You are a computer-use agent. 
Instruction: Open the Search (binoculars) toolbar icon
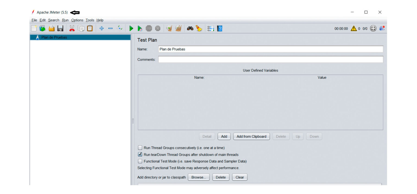coord(190,28)
